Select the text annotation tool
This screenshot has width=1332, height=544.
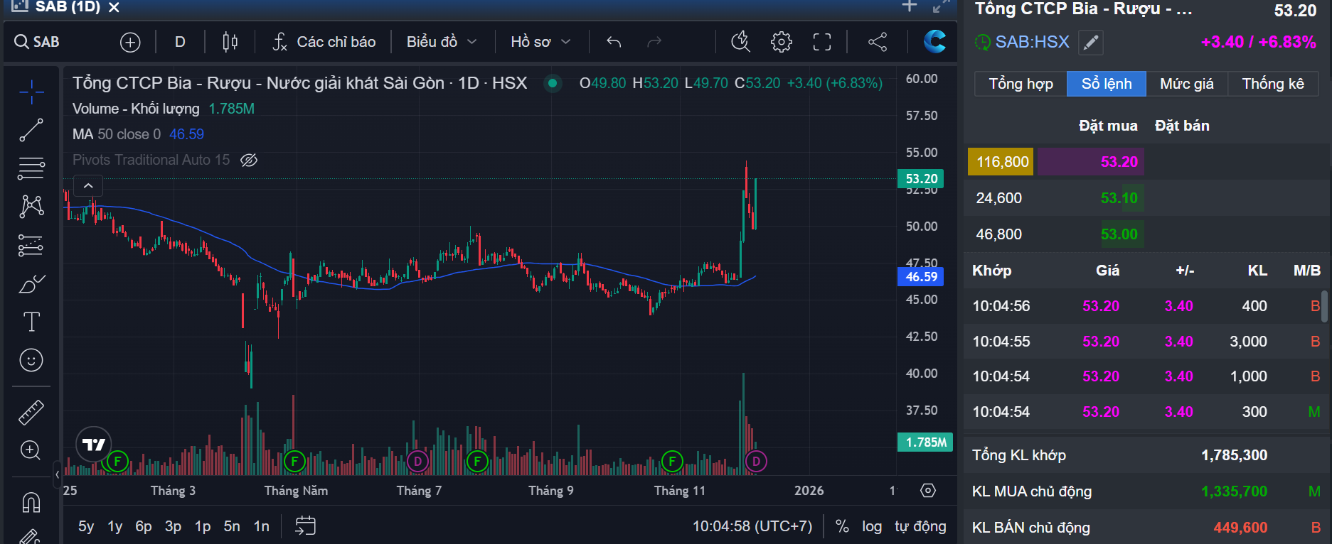(x=31, y=322)
